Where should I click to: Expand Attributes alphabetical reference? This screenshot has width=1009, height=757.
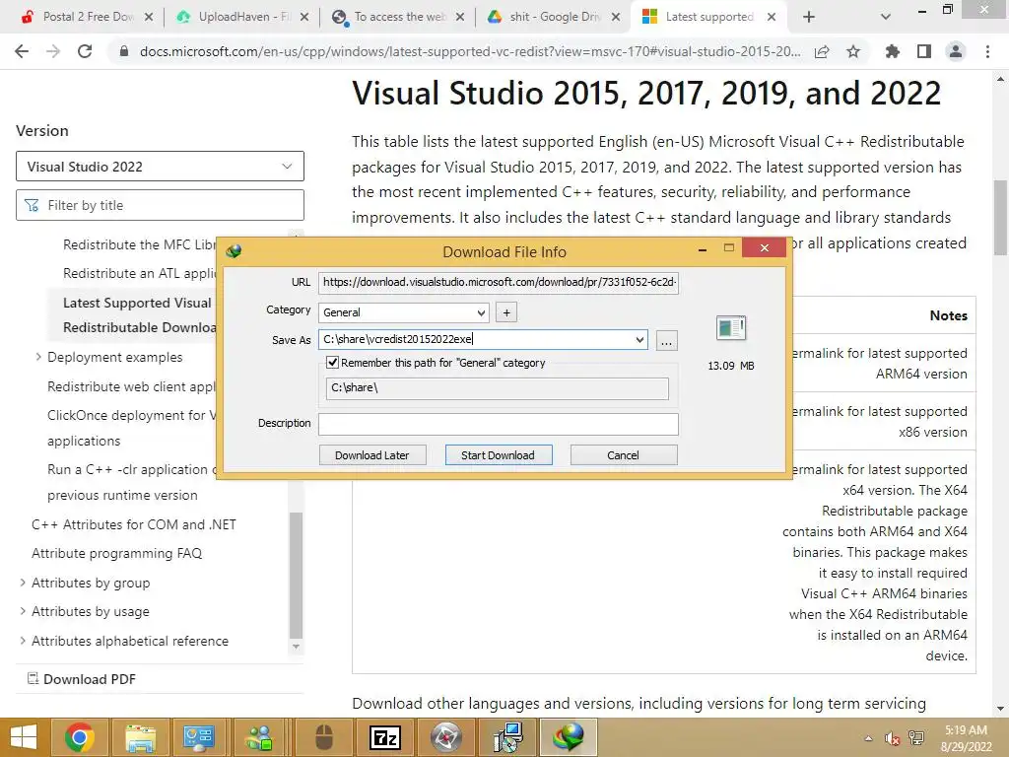point(23,641)
